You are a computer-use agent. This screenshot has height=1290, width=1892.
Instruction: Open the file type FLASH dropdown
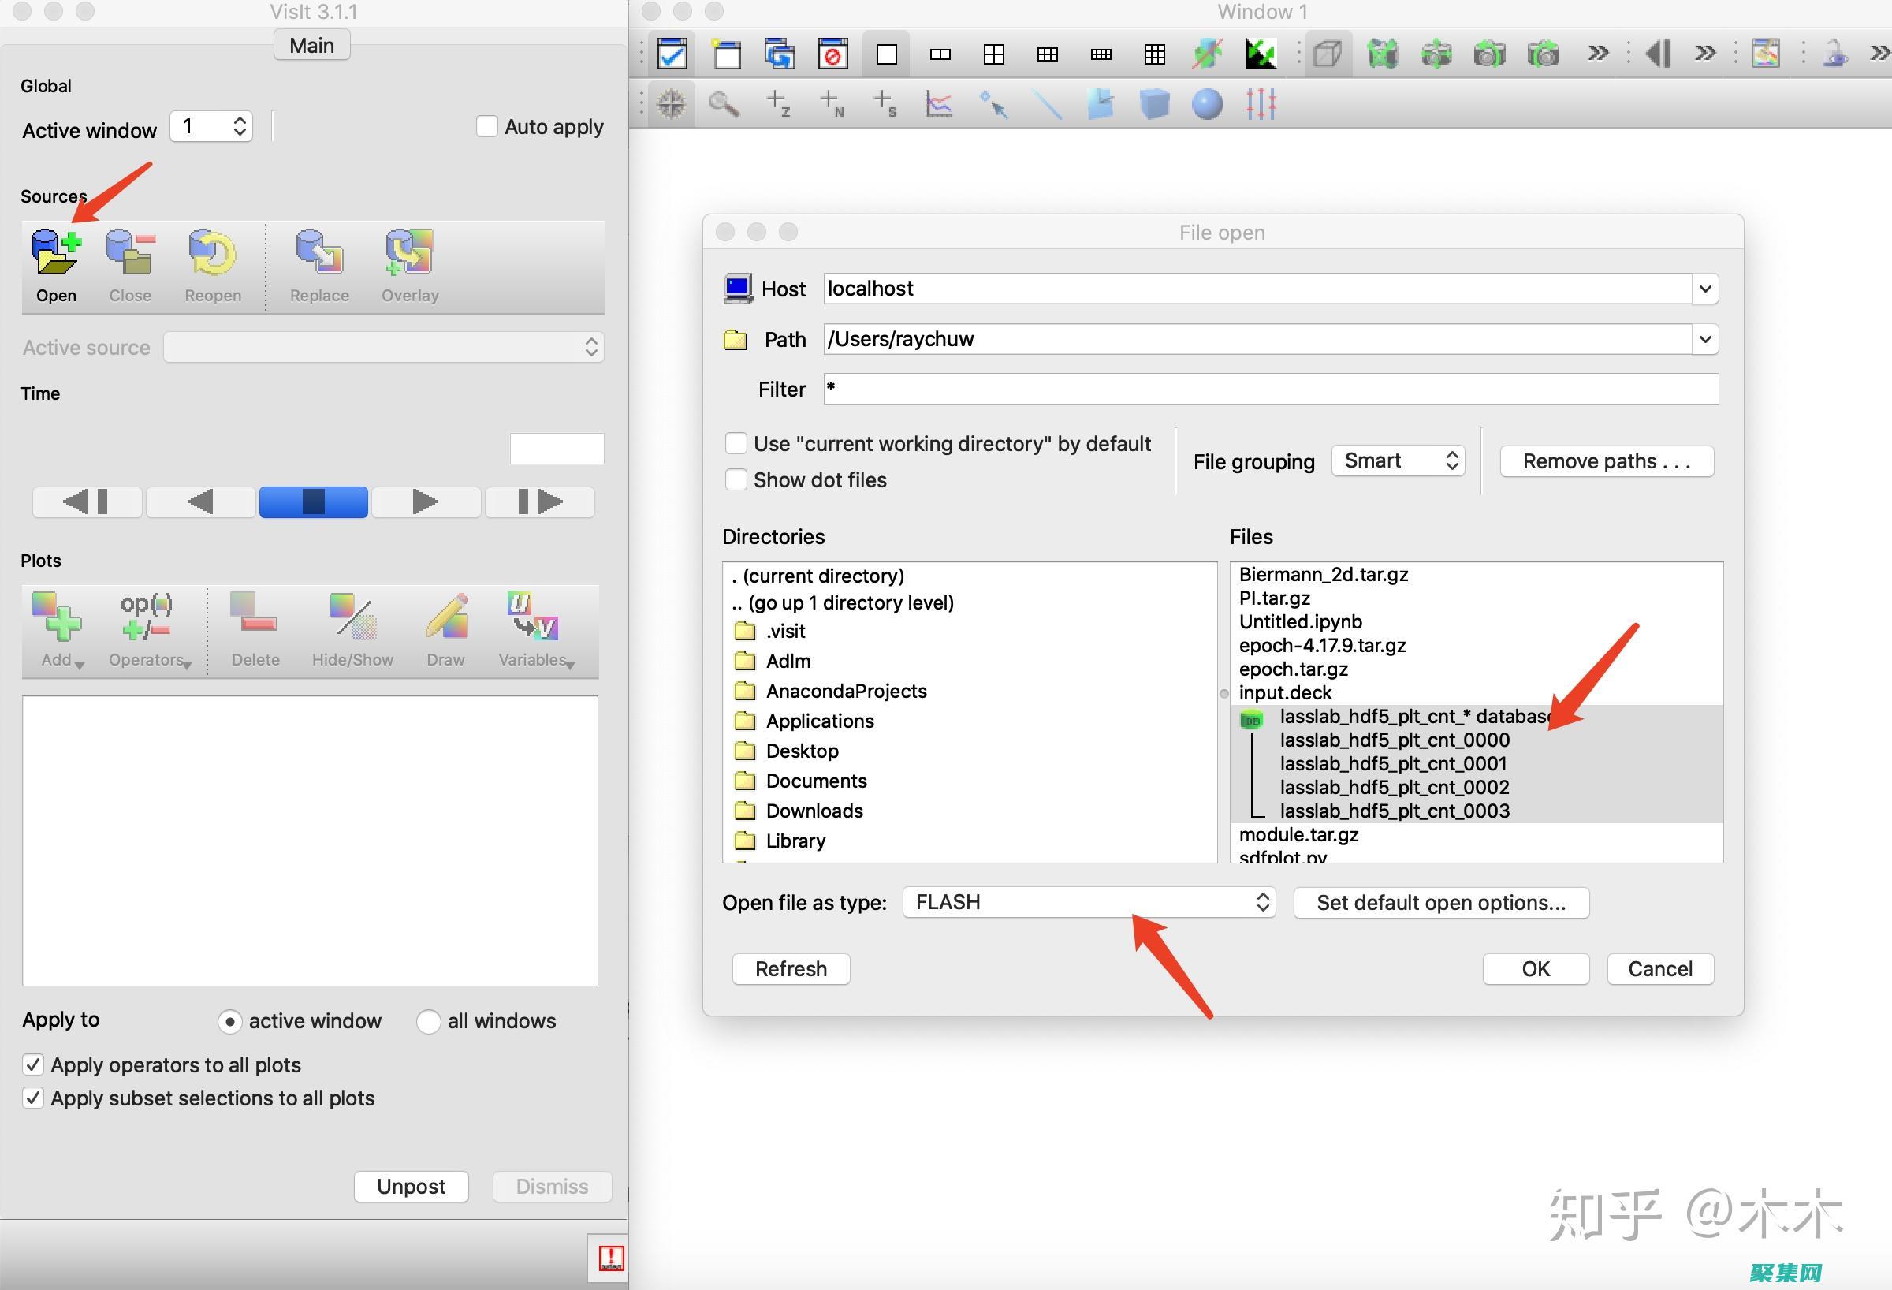click(x=1089, y=902)
